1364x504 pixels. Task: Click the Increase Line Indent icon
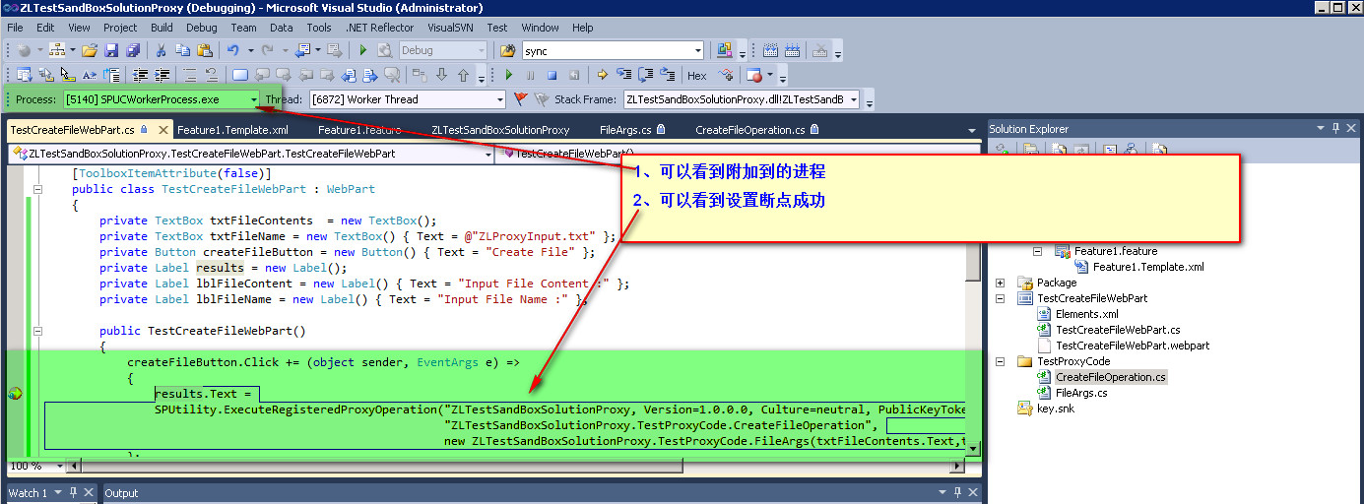point(162,75)
